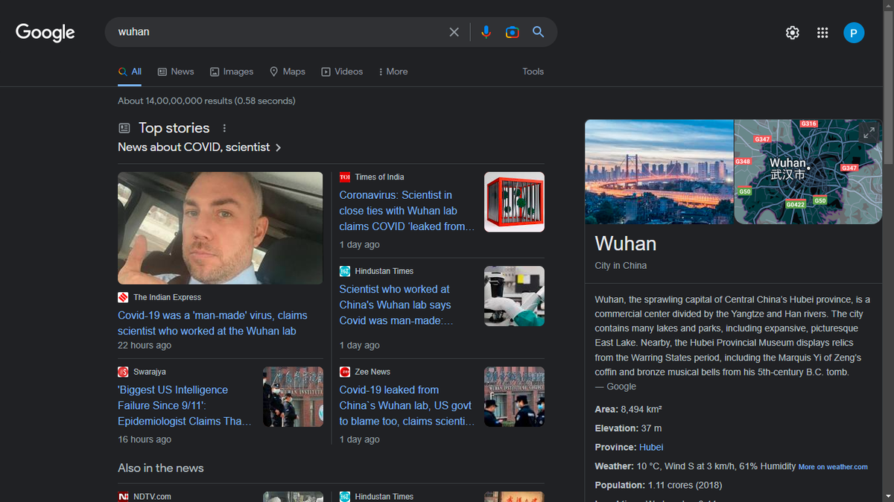Open Covid-19 was a 'man-made' virus article

pos(212,323)
